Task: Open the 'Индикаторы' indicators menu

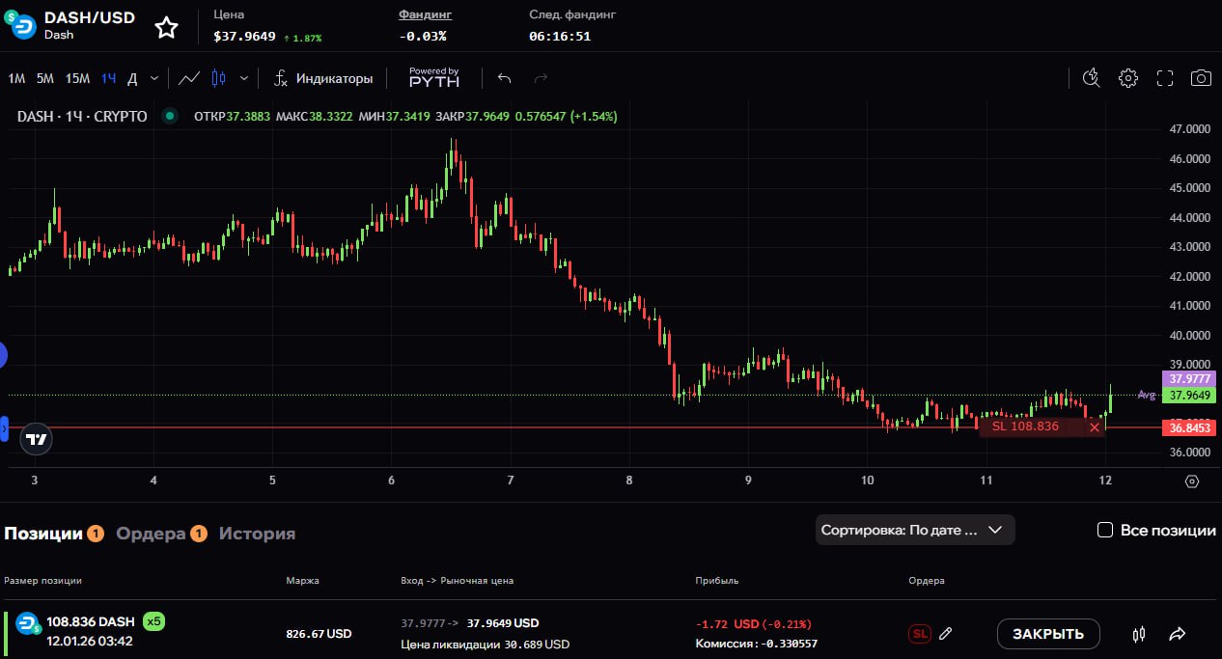Action: tap(322, 78)
